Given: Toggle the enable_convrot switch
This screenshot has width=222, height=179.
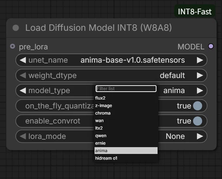Looking at the screenshot, I should pyautogui.click(x=198, y=121).
